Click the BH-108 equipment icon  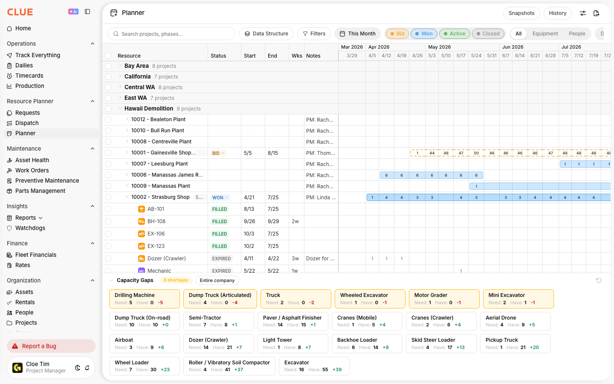[142, 221]
